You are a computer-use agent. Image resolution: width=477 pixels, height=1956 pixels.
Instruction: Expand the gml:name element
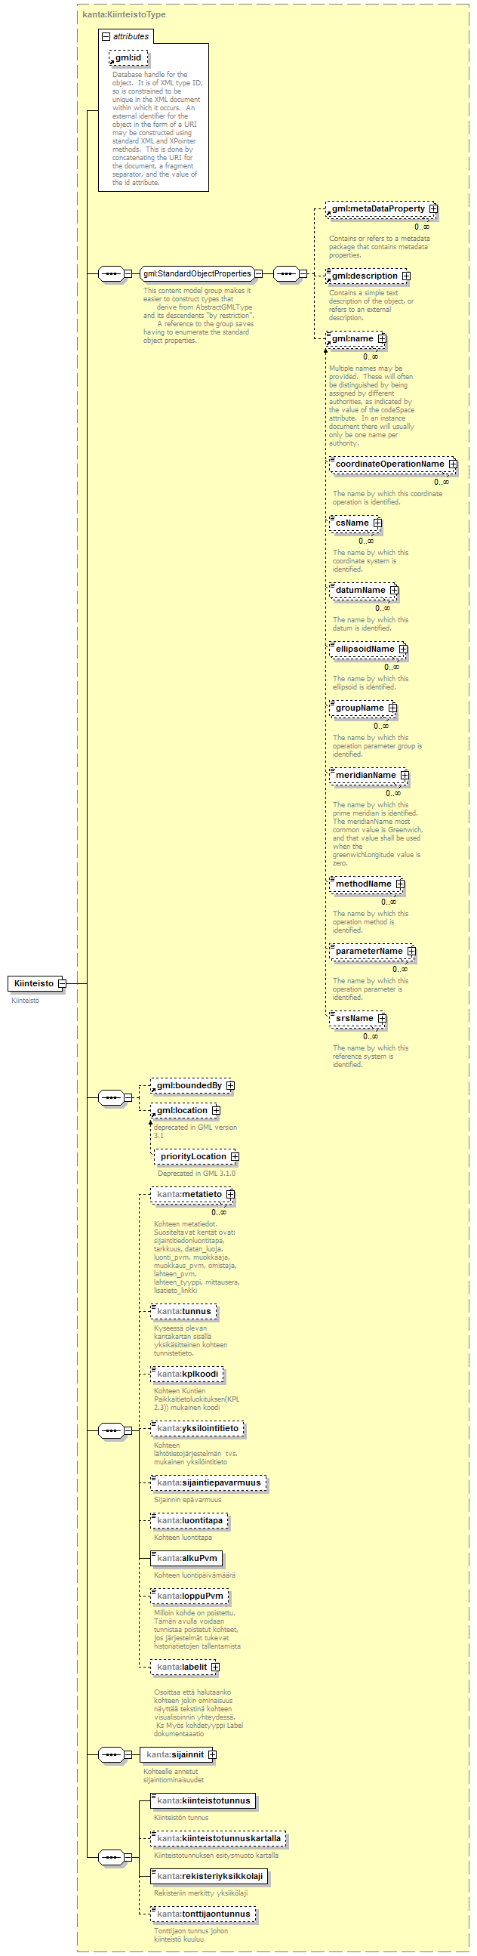pos(382,338)
